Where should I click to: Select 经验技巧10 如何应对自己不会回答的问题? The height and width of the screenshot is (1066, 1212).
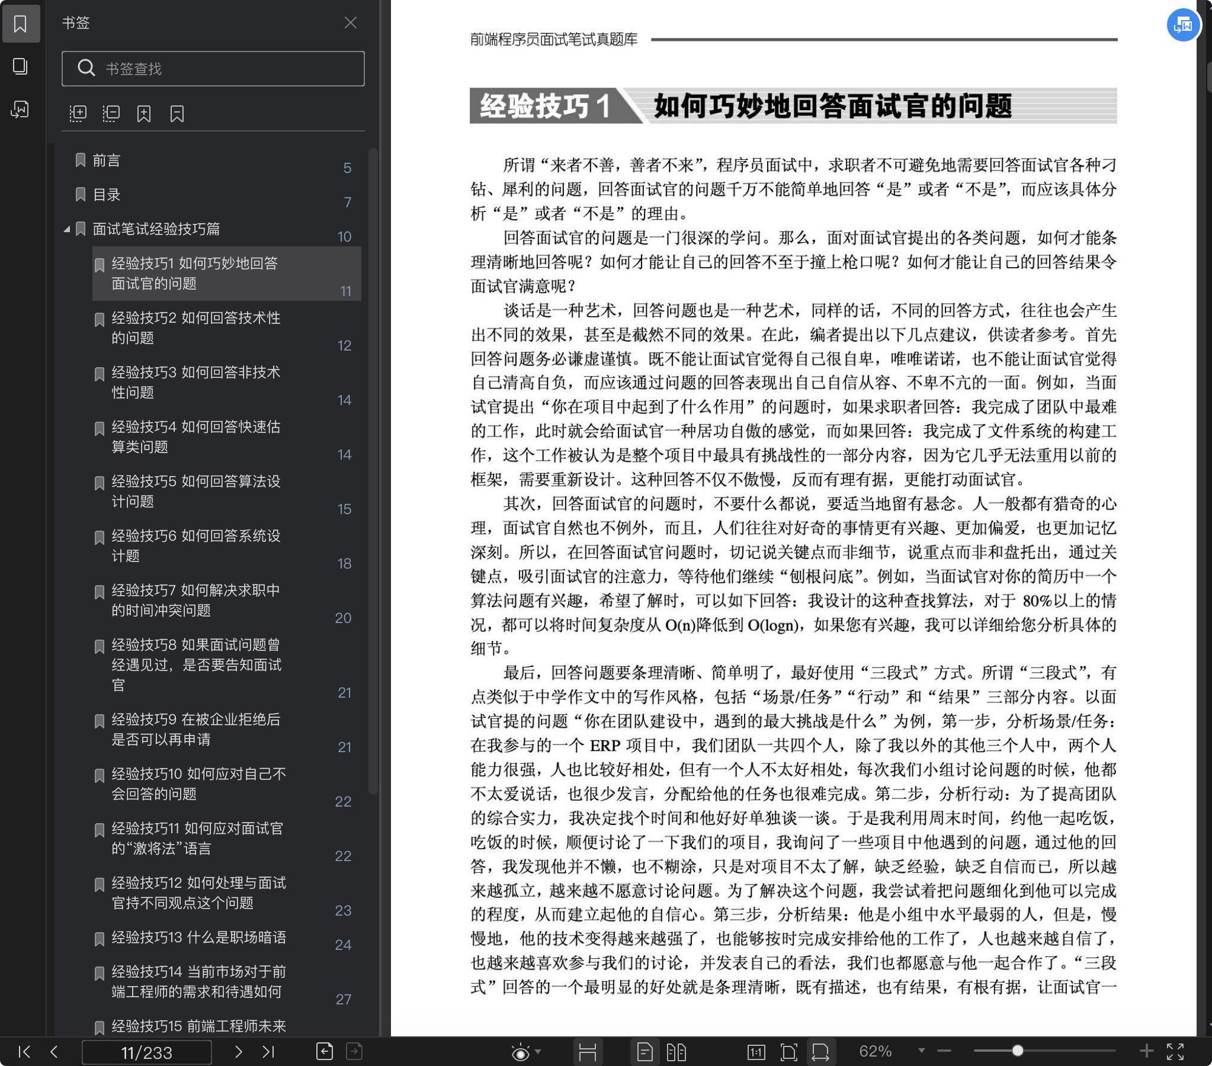226,785
